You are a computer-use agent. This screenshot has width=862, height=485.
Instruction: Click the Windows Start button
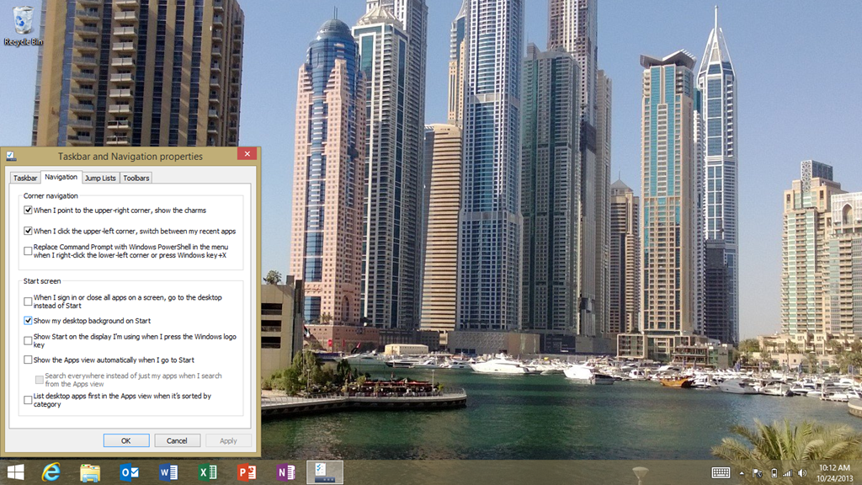coord(15,472)
